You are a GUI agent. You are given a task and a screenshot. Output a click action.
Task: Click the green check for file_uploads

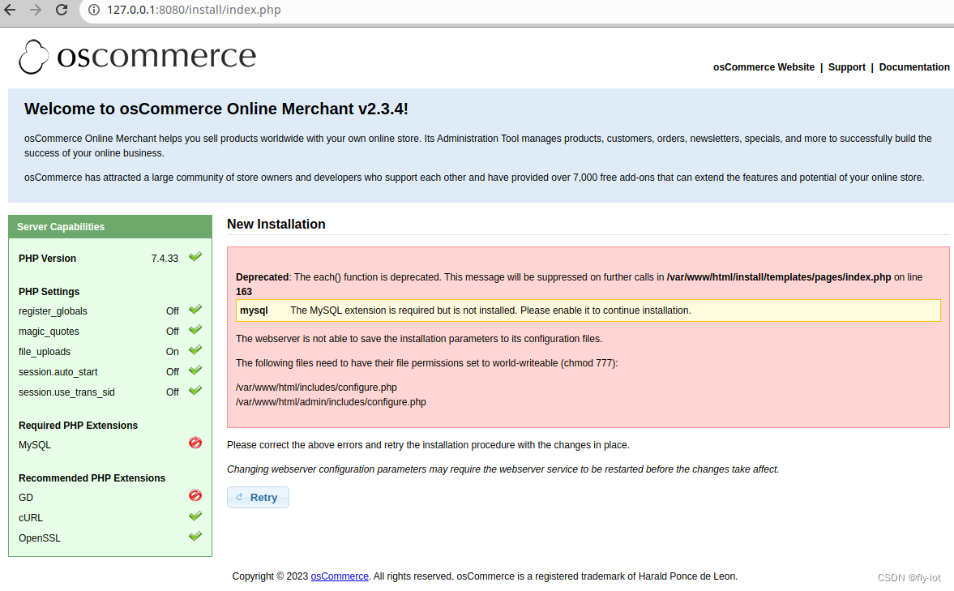click(195, 350)
